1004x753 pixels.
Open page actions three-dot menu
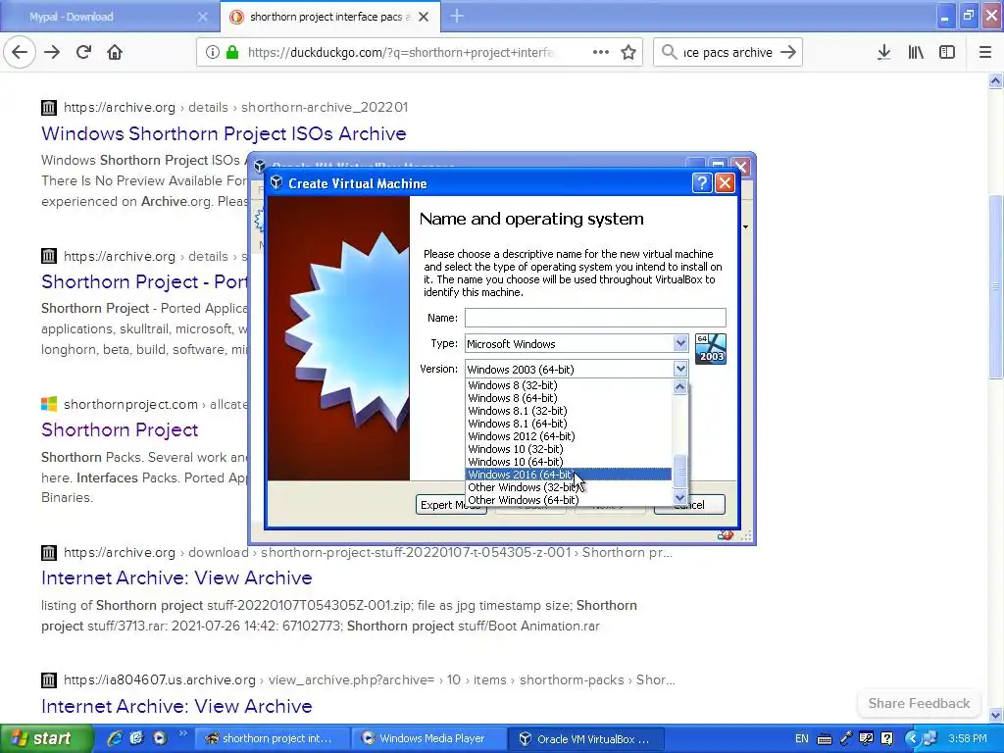click(x=601, y=52)
